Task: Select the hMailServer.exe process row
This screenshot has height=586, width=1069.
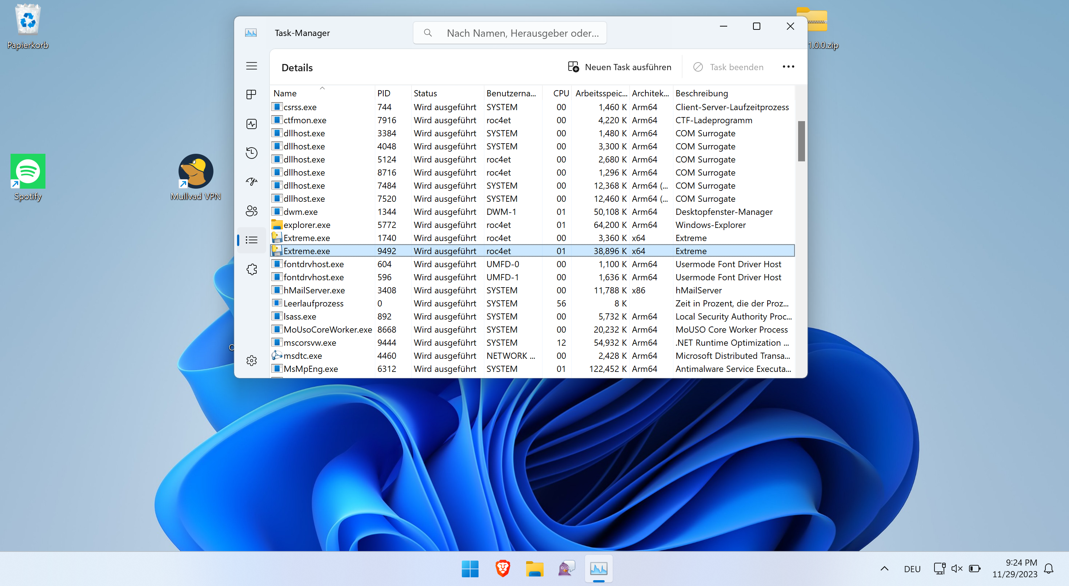Action: point(314,290)
